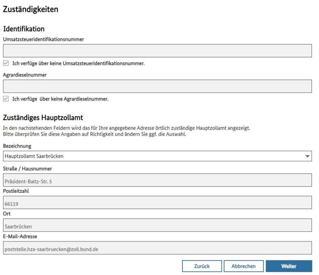Click the 'Ich verfüge über keine Agrardieselnummer' label text
Viewport: 319px width, 275px height.
(x=60, y=99)
